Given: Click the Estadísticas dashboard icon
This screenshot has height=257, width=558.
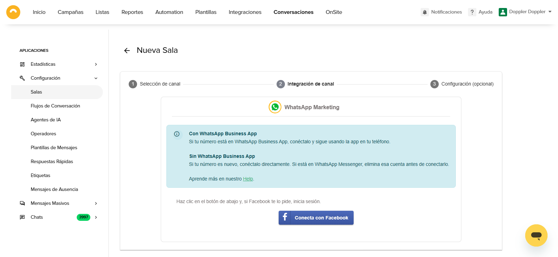Looking at the screenshot, I should (x=22, y=64).
